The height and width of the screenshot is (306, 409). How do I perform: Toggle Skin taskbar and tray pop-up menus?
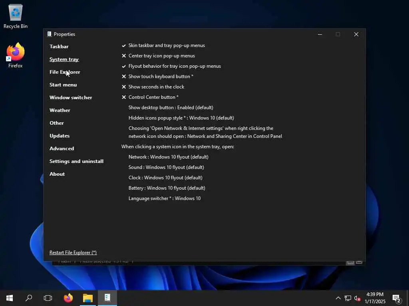click(x=163, y=45)
